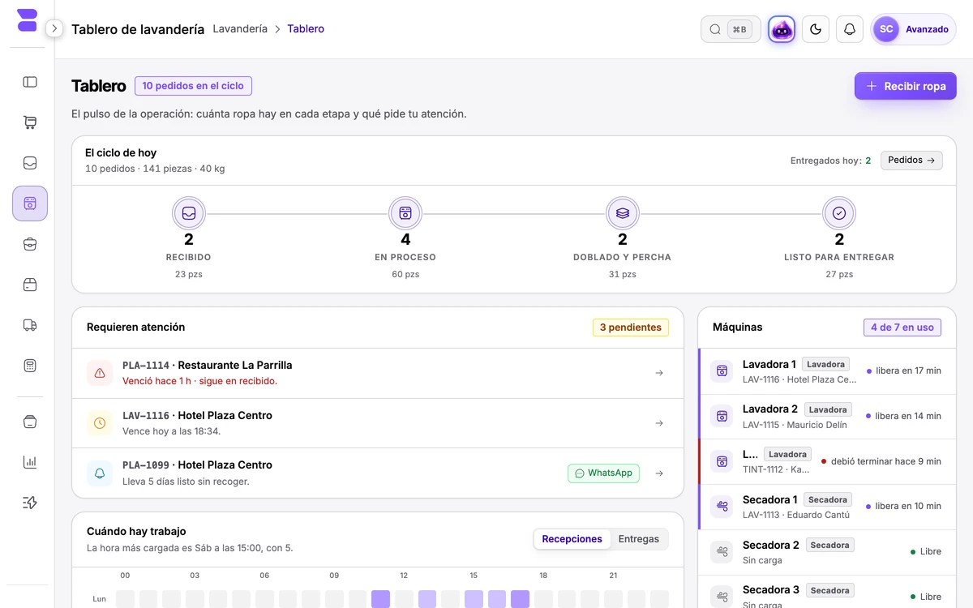Image resolution: width=973 pixels, height=608 pixels.
Task: Select the Doblado y percha stage icon
Action: coord(623,213)
